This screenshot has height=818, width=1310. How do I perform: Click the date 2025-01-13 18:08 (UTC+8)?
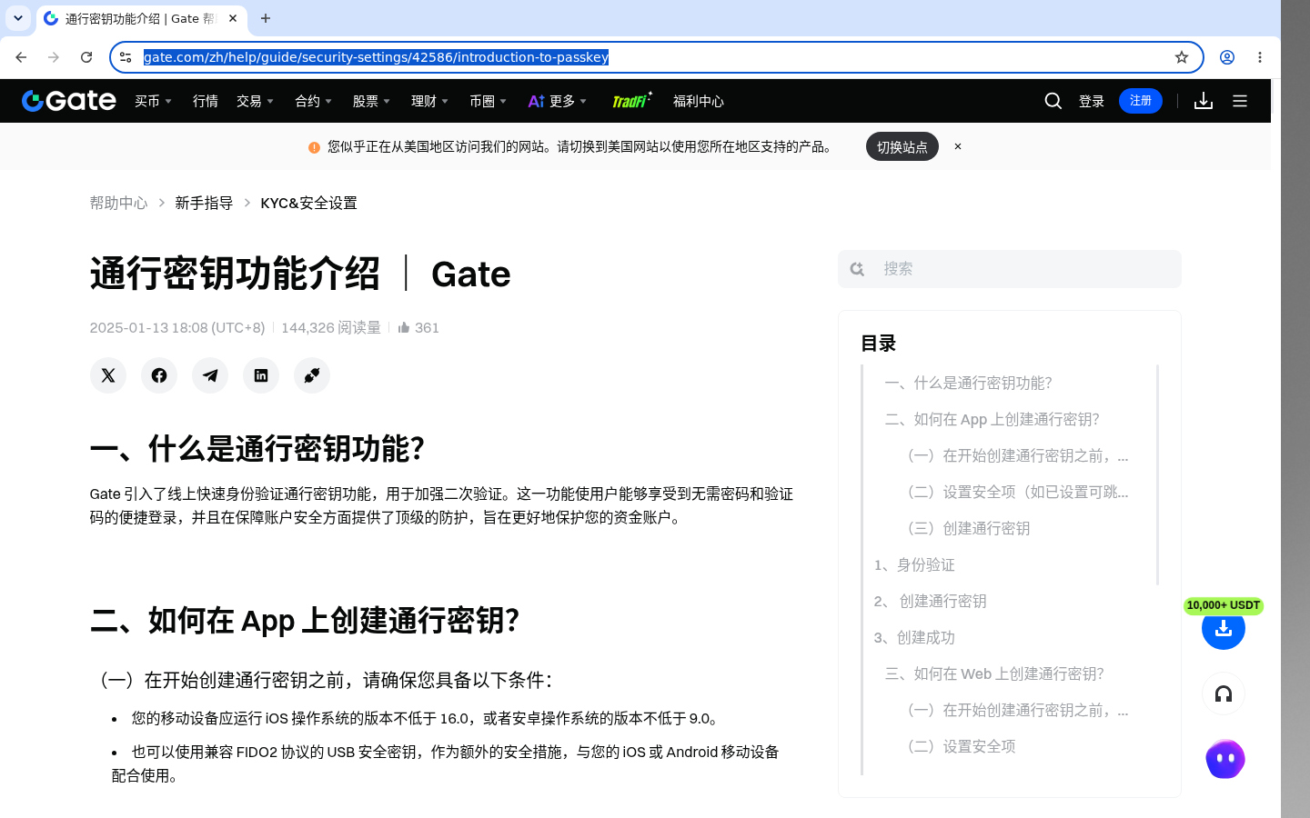coord(177,327)
